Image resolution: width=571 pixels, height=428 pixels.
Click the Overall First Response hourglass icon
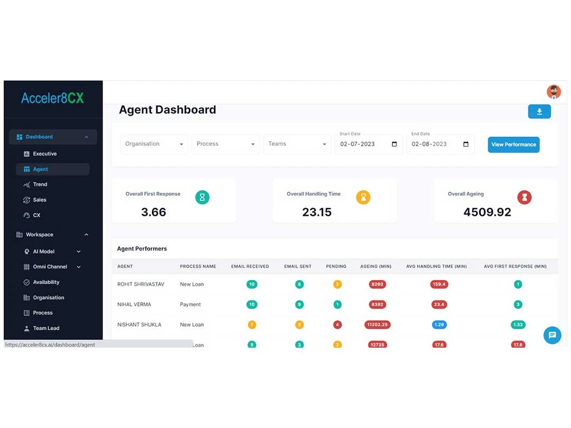pos(202,197)
